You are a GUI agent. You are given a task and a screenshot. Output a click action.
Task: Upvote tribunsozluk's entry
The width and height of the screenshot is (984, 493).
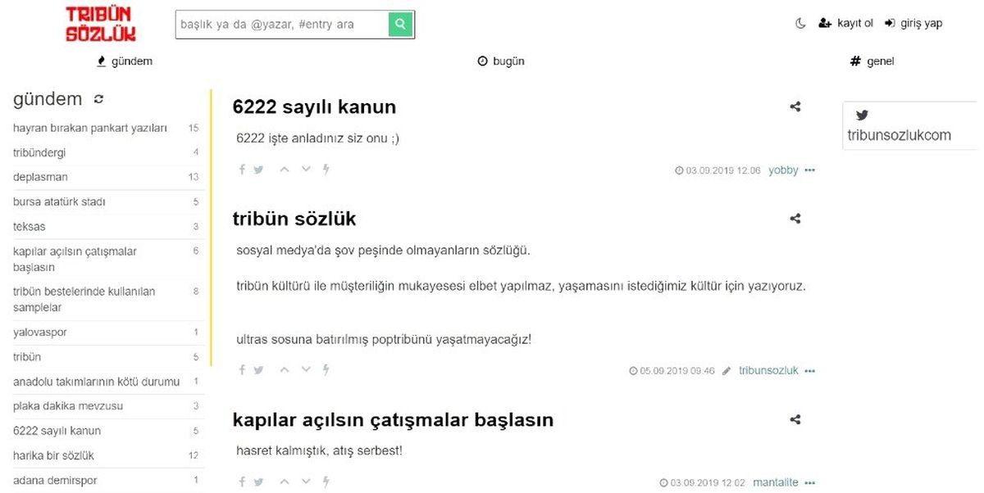coord(285,370)
